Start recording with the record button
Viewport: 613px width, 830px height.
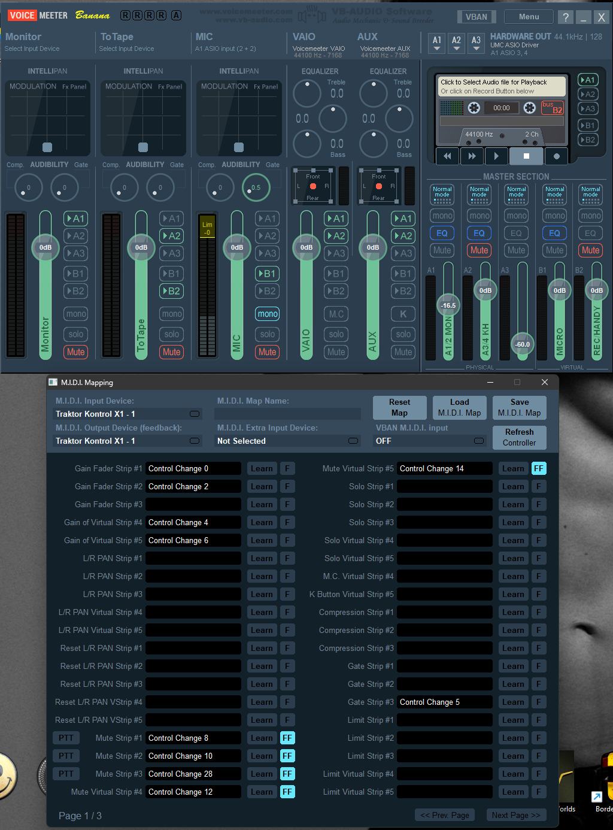point(557,156)
